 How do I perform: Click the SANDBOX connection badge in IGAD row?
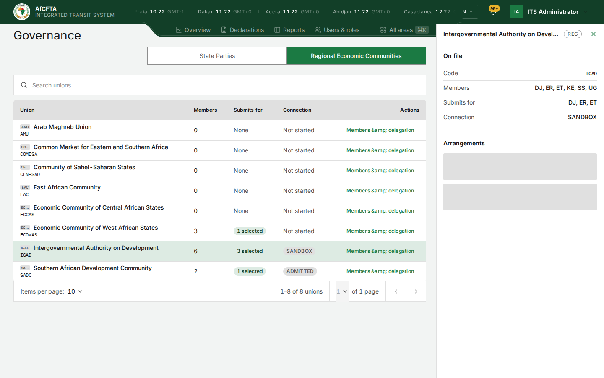pyautogui.click(x=299, y=251)
